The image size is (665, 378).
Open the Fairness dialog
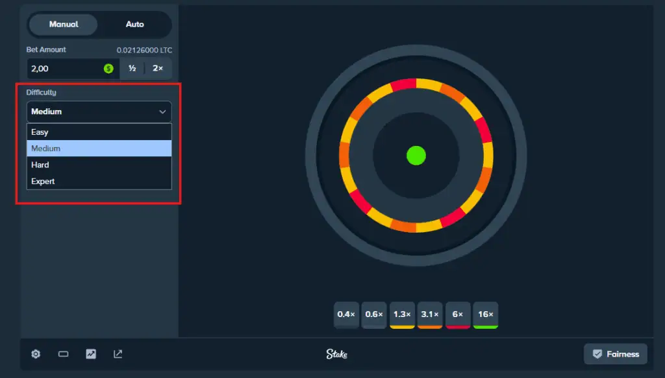tap(614, 353)
